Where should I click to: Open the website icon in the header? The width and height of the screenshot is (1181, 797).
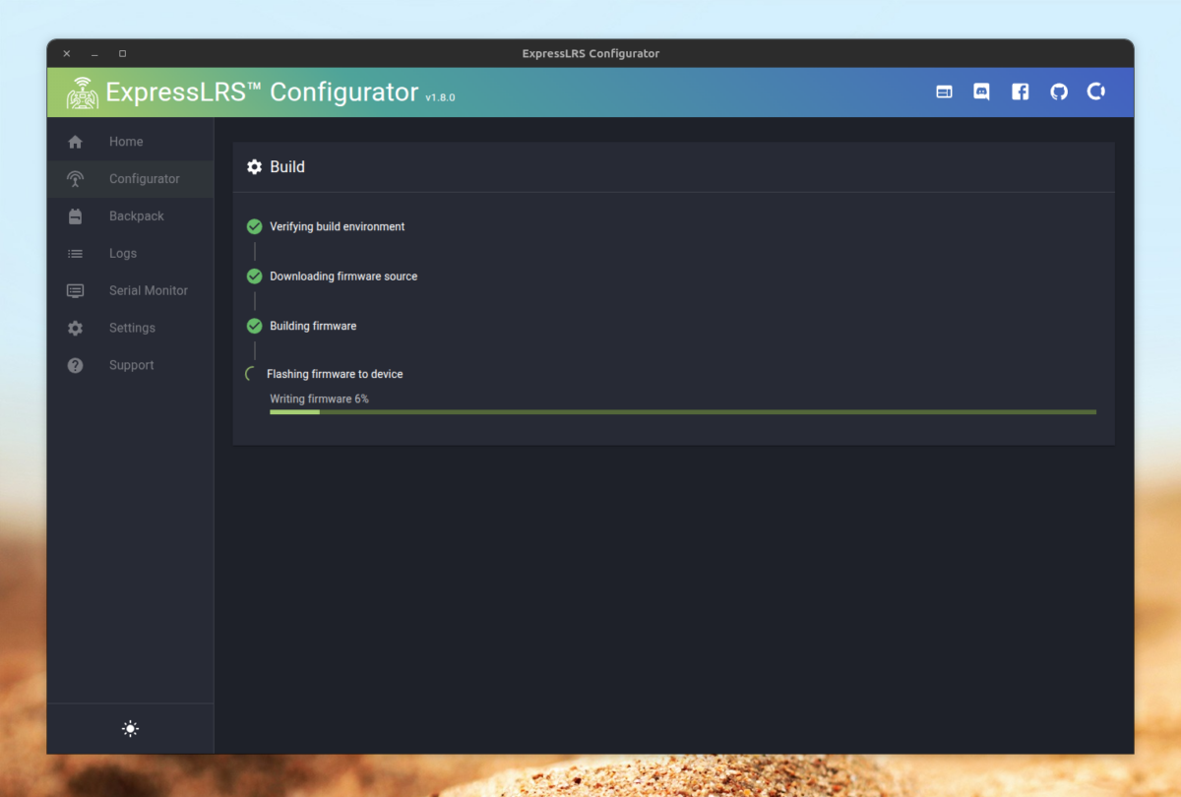pos(944,92)
